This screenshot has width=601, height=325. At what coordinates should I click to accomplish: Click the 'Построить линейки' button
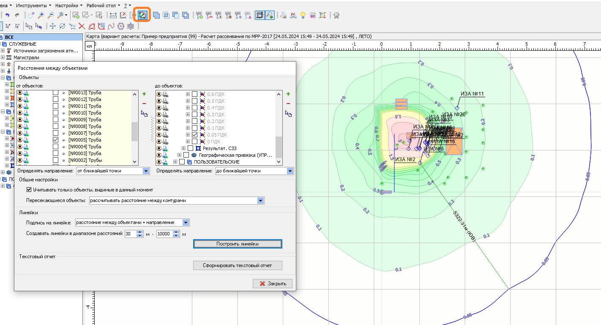tap(237, 244)
